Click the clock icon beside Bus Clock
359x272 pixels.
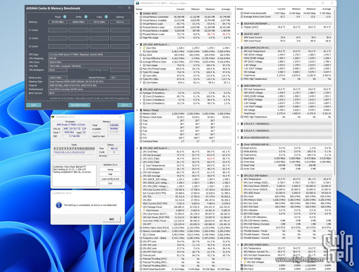pyautogui.click(x=141, y=55)
